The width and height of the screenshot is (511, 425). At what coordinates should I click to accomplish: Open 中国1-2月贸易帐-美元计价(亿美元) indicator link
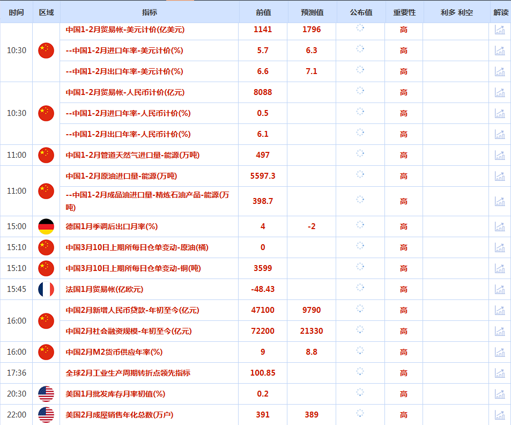pyautogui.click(x=125, y=30)
